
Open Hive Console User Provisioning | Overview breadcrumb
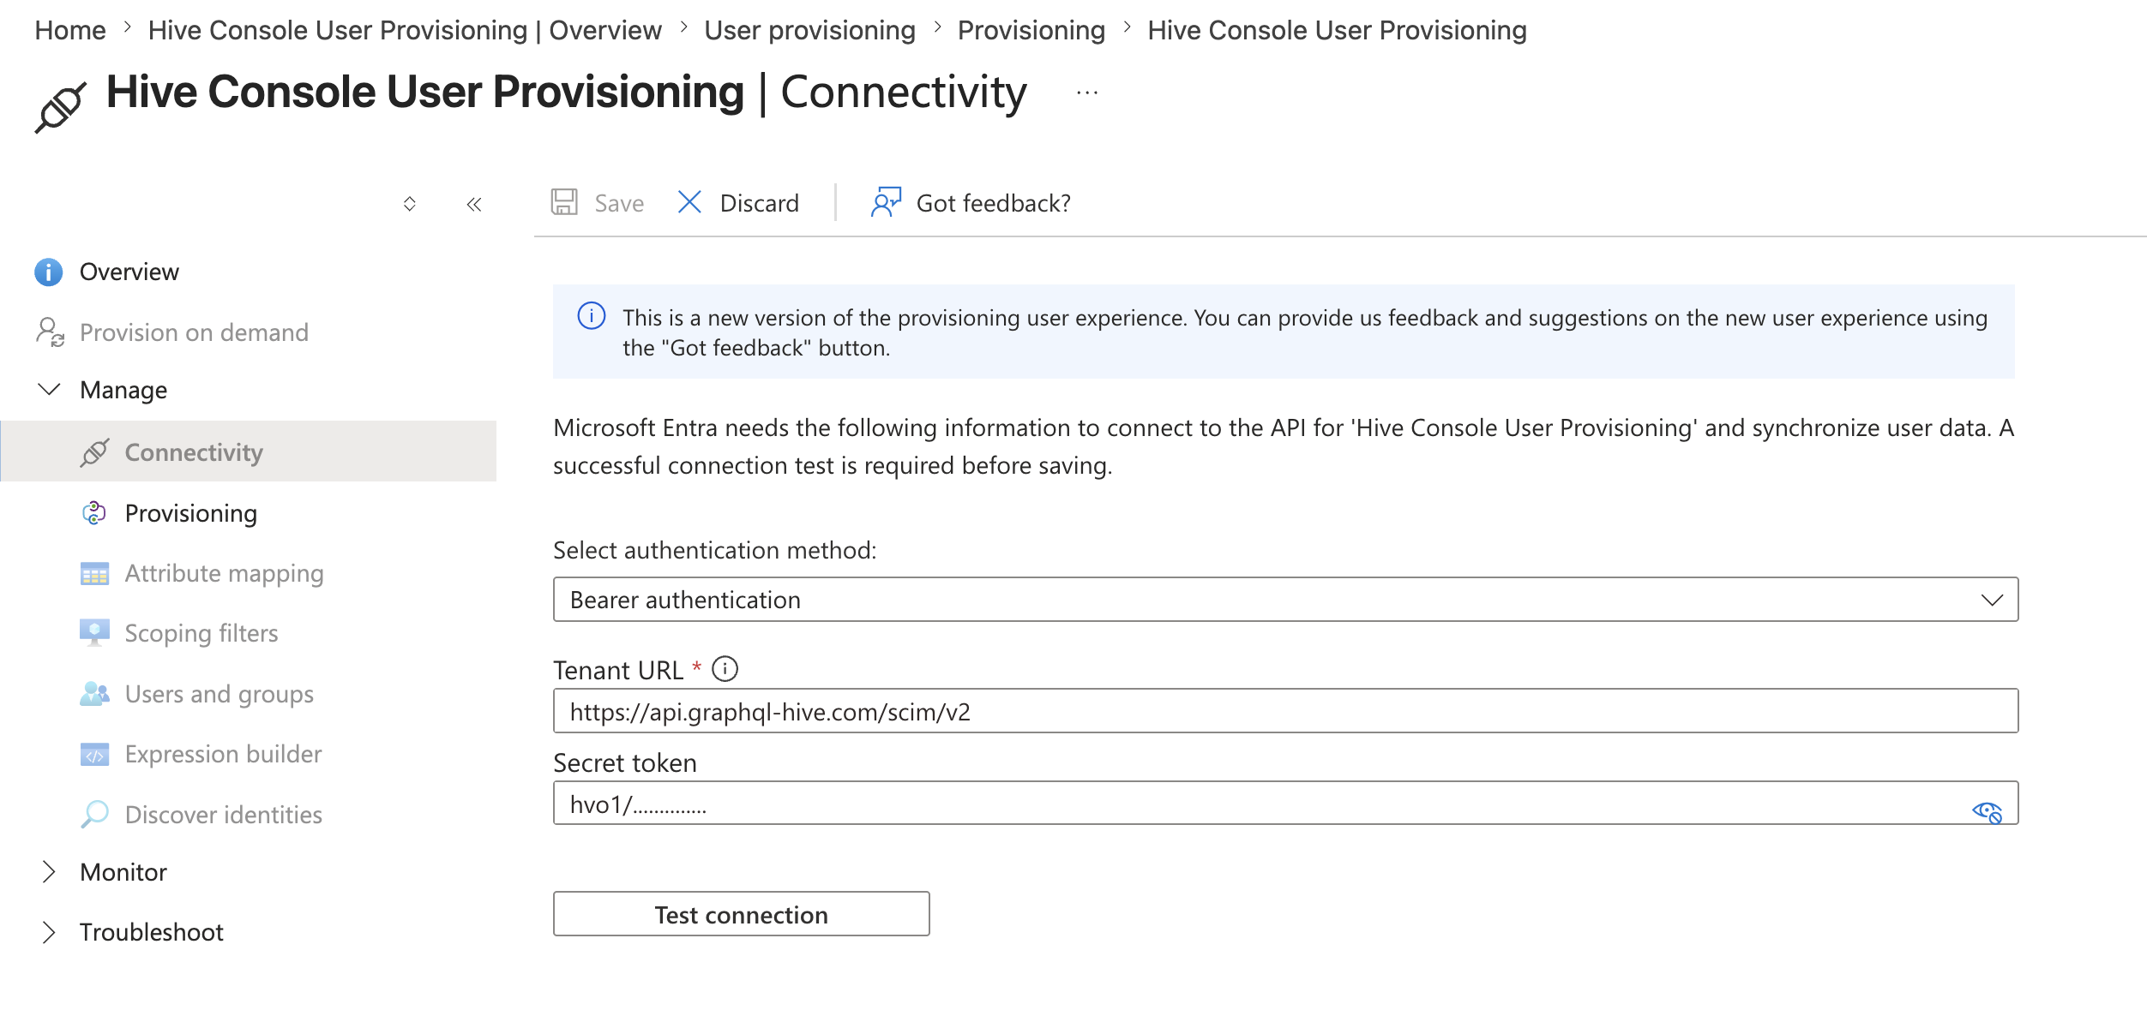[405, 30]
